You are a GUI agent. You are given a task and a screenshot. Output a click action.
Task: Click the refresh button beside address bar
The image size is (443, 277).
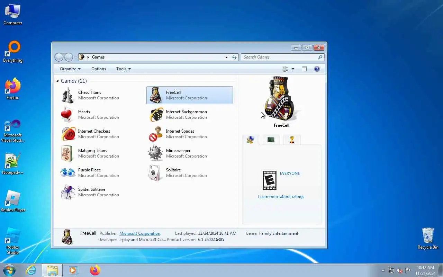coord(234,57)
